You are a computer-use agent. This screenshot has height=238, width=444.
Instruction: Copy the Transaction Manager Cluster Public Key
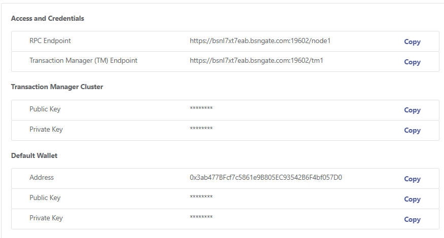point(412,110)
